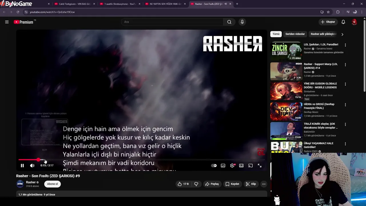Click Oluştur create button
The width and height of the screenshot is (366, 206).
tap(328, 22)
